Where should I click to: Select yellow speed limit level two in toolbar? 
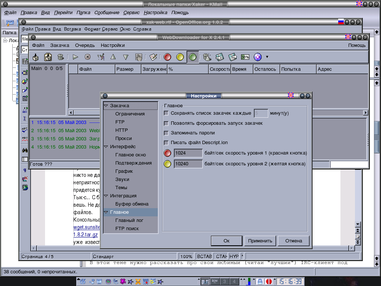pos(180,57)
